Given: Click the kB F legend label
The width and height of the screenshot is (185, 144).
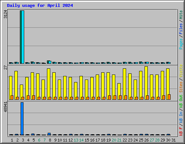Looking at the screenshot, I should click(181, 131).
